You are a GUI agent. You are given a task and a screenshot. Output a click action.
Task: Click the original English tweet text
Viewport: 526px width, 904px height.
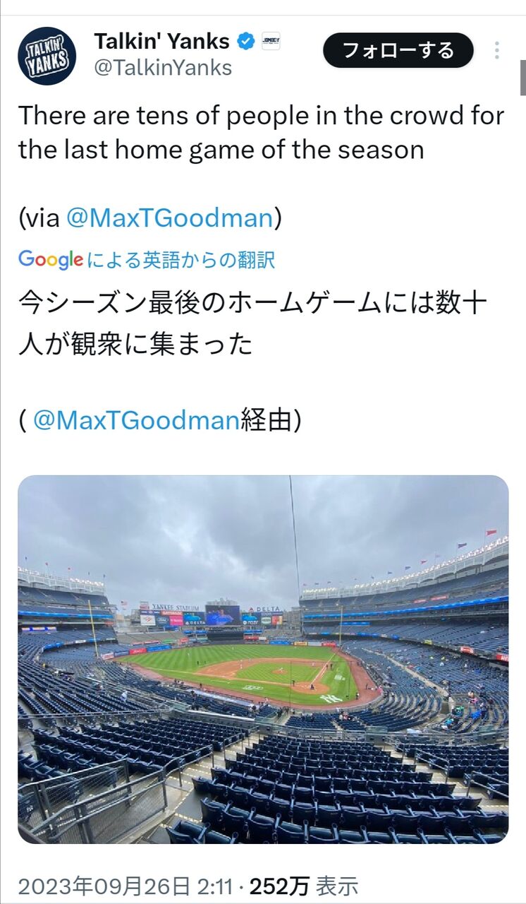pyautogui.click(x=262, y=132)
